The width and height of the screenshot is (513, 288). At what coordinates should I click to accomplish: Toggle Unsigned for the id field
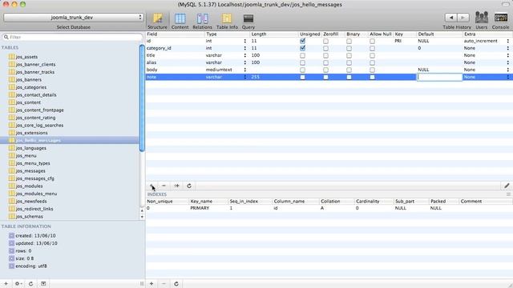click(303, 41)
